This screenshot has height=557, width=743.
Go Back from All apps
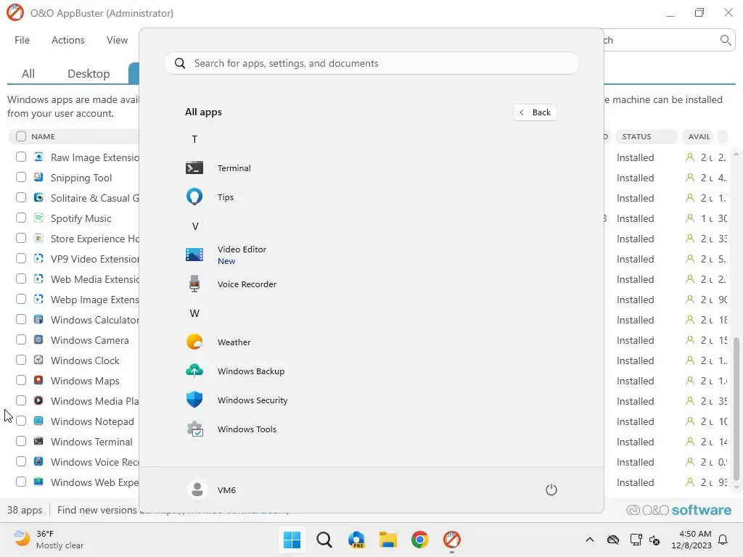[535, 112]
